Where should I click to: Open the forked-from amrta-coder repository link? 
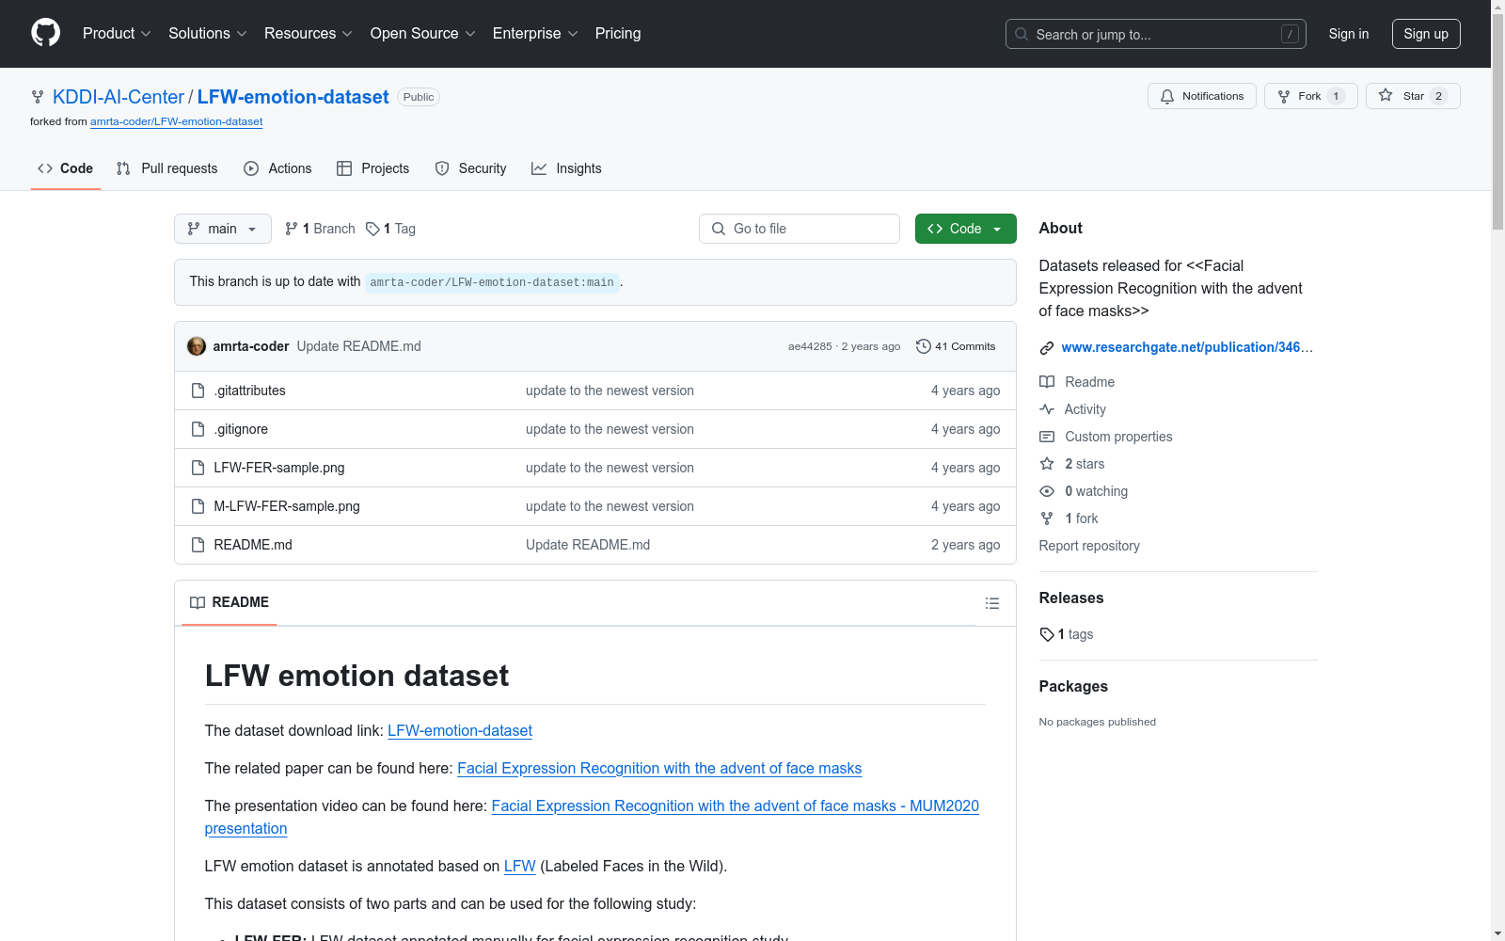pos(177,121)
